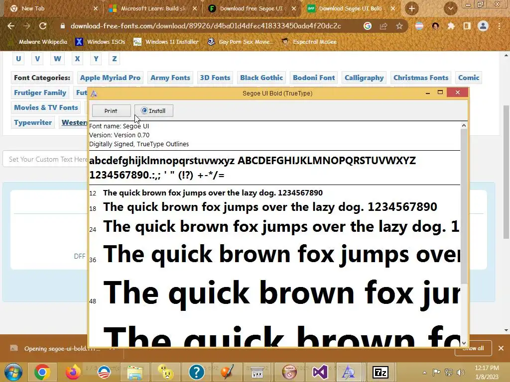Open the Chrome profile avatar
Viewport: 510px width, 382px height.
[483, 26]
